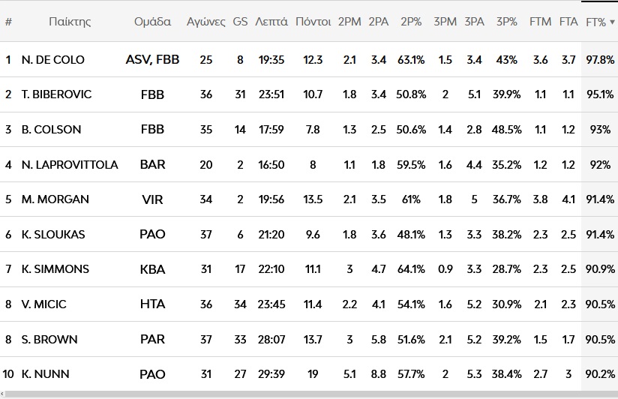
Task: Select M. MORGAN player name
Action: pyautogui.click(x=55, y=199)
